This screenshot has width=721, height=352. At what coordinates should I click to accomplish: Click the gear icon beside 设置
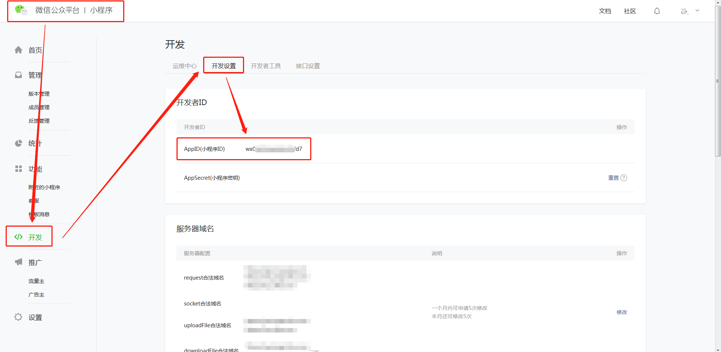(x=18, y=317)
